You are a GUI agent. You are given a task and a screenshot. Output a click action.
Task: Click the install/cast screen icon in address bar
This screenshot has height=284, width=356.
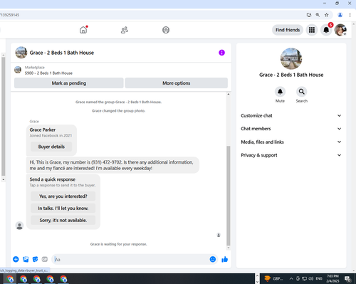(309, 15)
